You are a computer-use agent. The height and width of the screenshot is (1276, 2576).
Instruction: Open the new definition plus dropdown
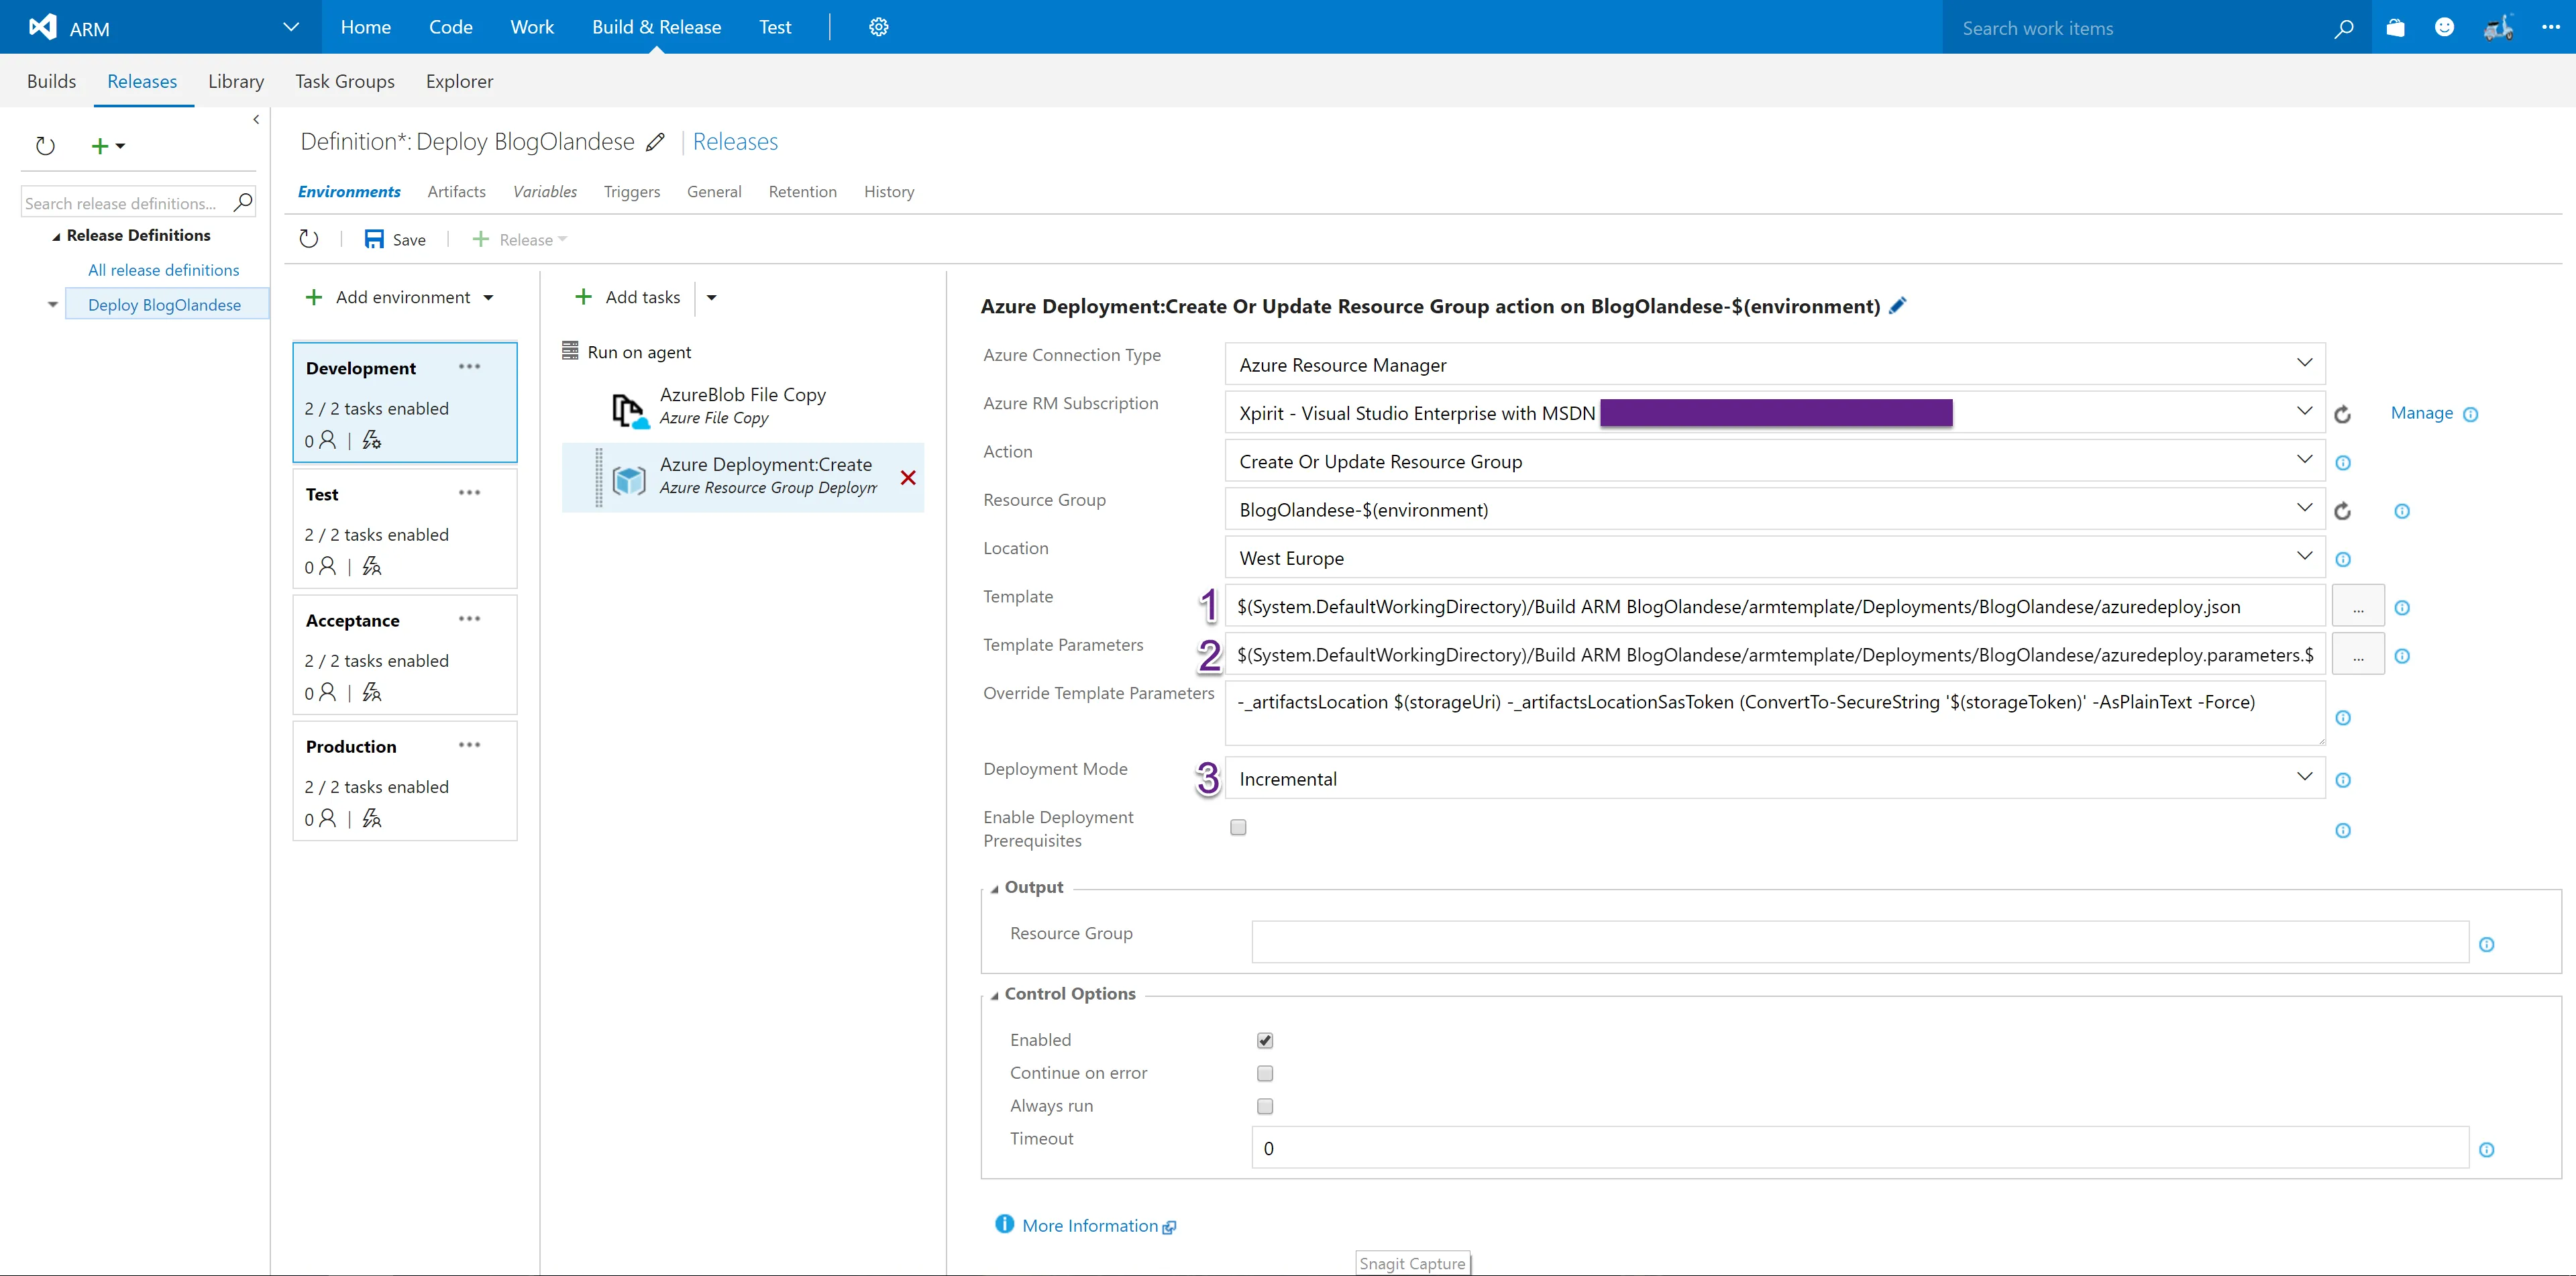[x=108, y=146]
